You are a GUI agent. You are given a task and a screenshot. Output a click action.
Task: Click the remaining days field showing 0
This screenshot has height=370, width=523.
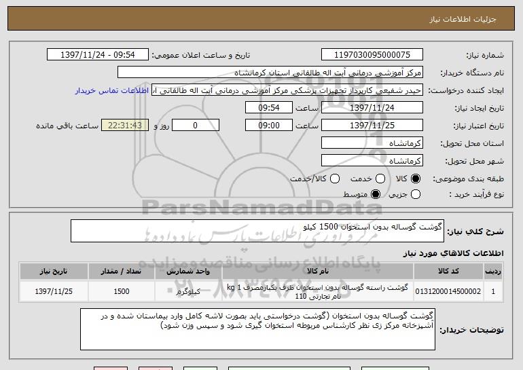click(x=196, y=126)
